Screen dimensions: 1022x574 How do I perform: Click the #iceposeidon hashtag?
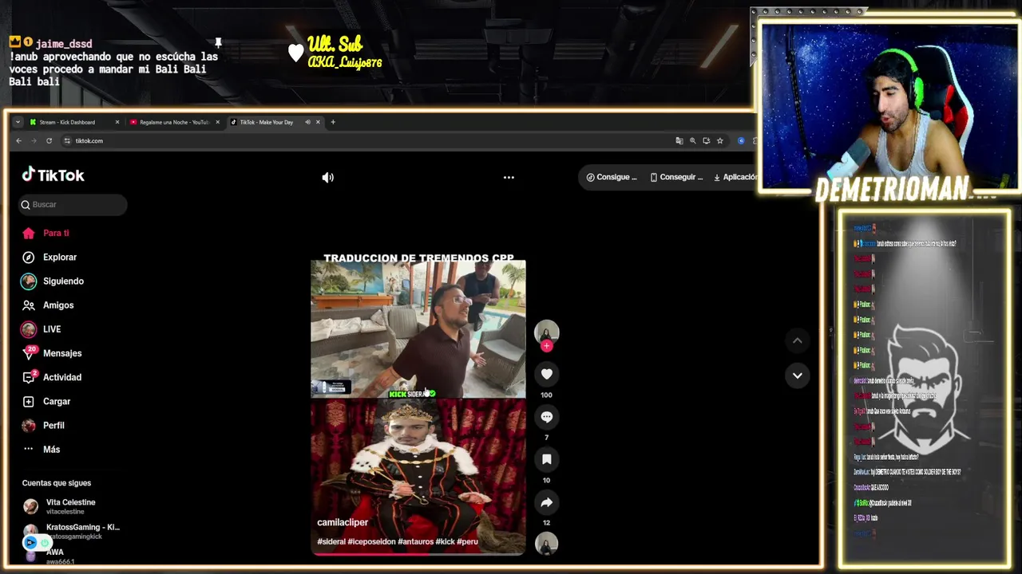pyautogui.click(x=371, y=541)
